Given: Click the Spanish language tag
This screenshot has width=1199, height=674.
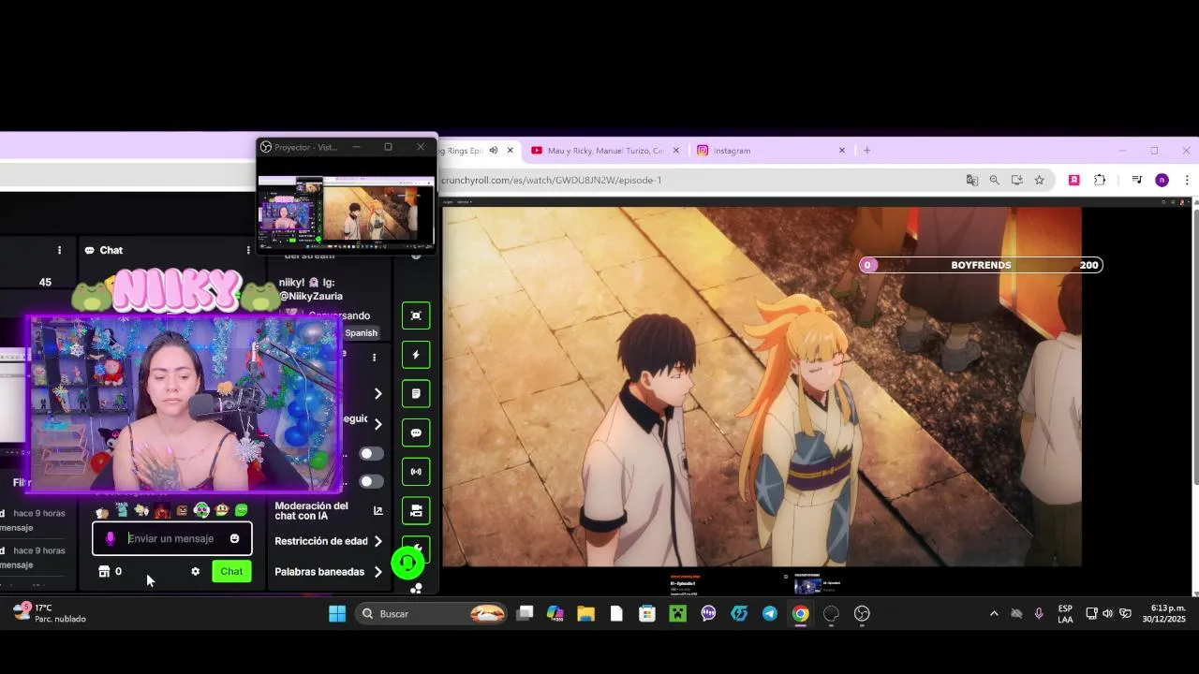Looking at the screenshot, I should point(361,332).
